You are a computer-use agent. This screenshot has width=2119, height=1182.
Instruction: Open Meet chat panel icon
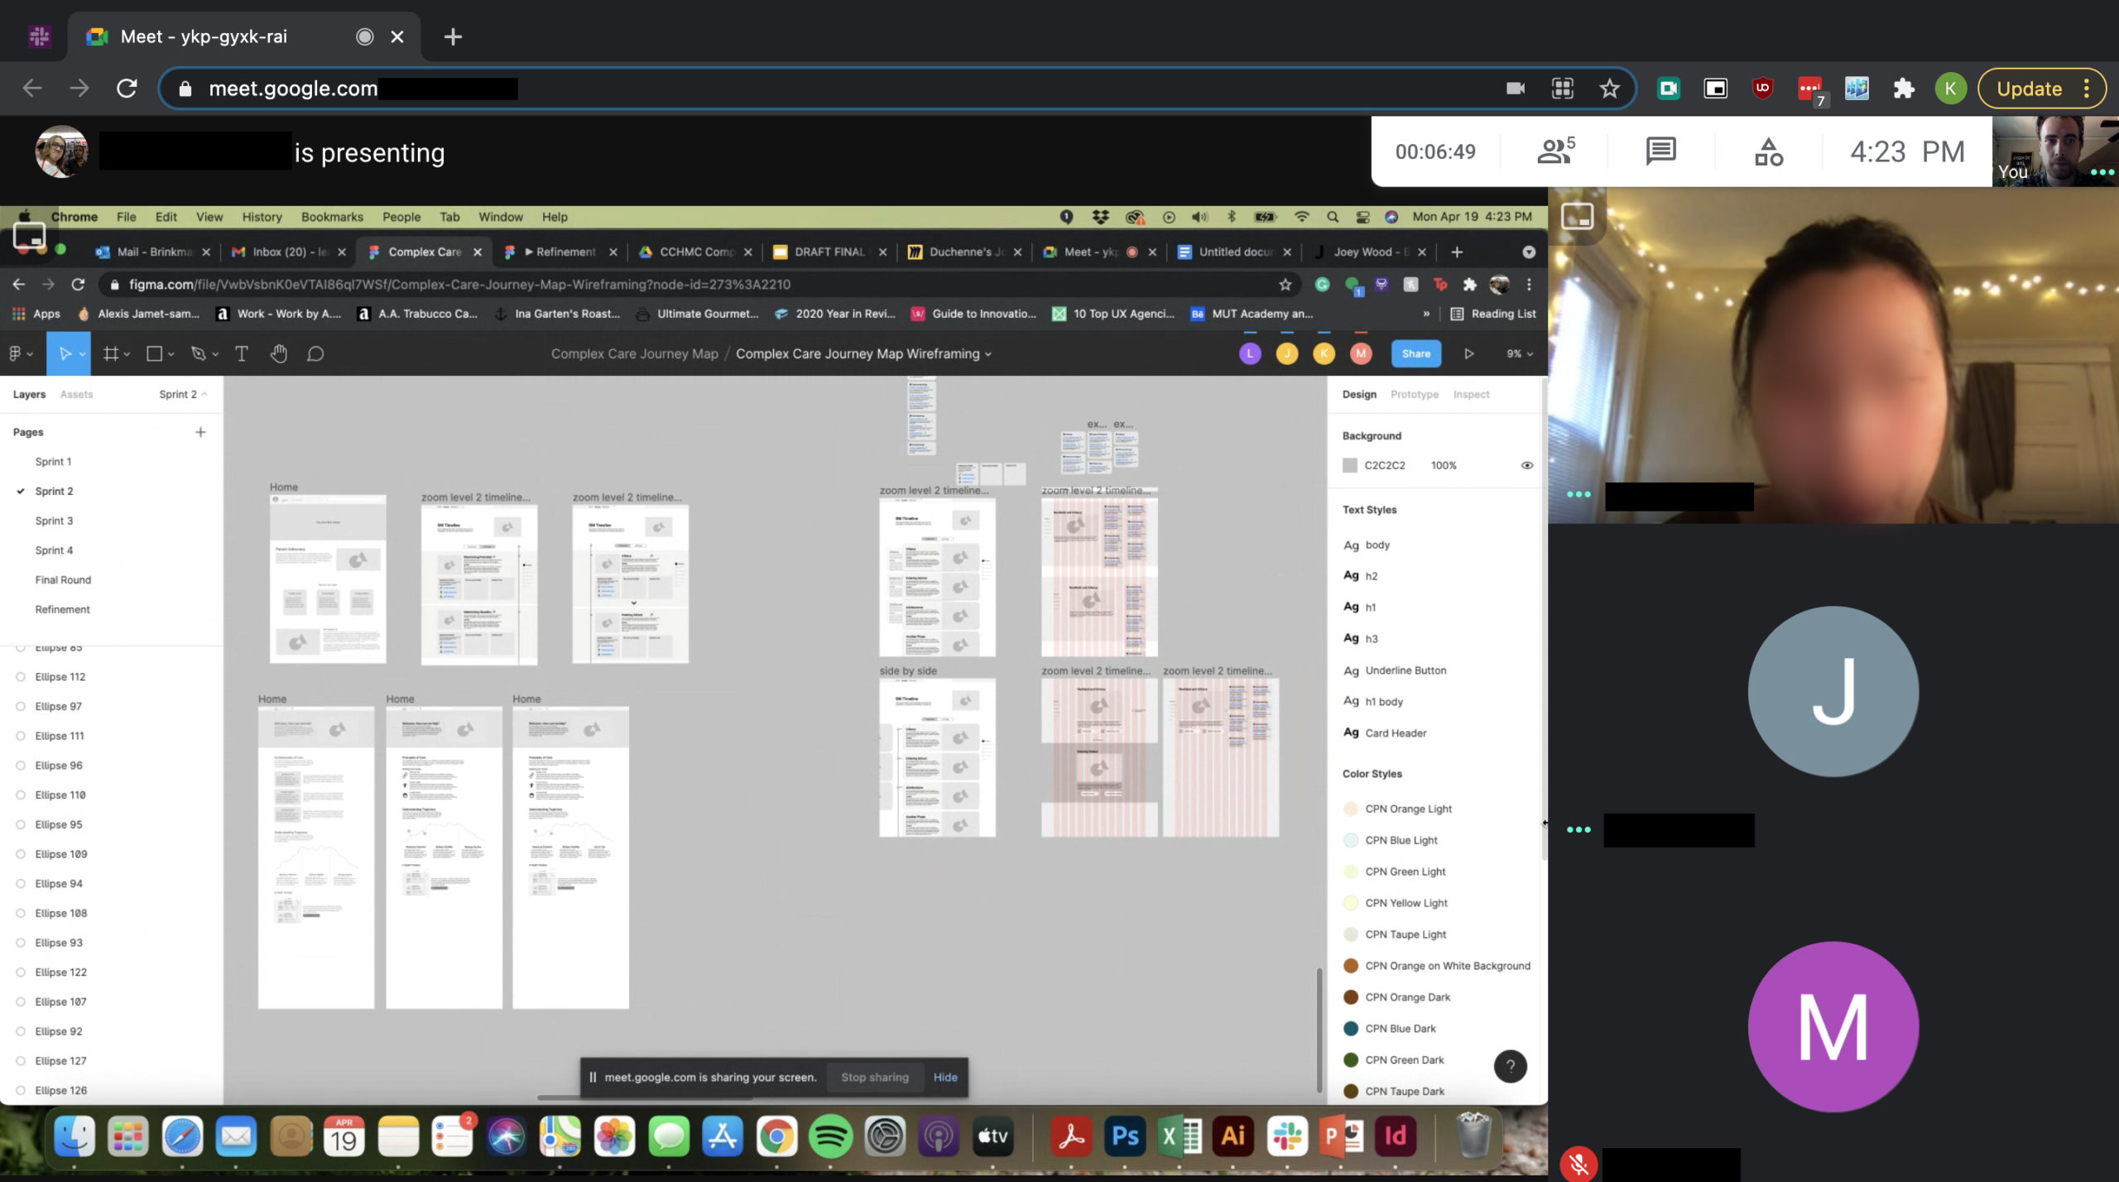coord(1660,151)
